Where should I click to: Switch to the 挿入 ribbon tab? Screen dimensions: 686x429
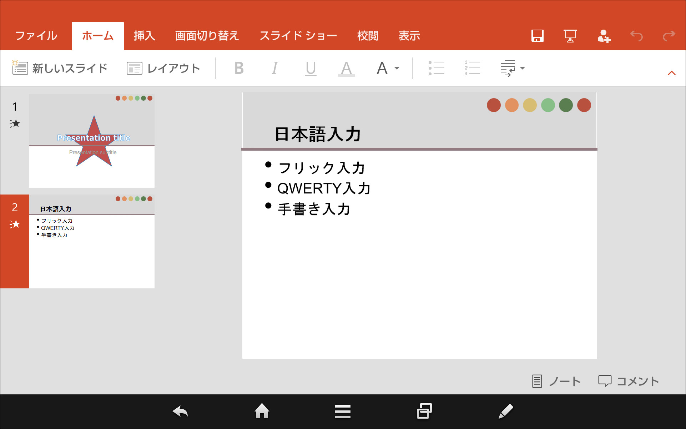(144, 35)
